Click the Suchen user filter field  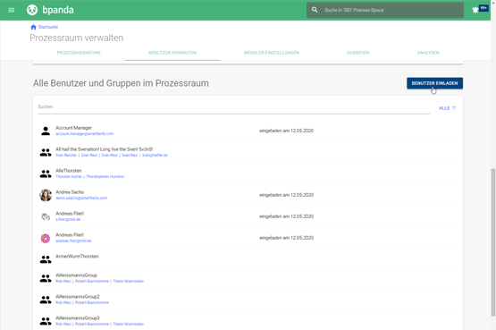(x=233, y=107)
